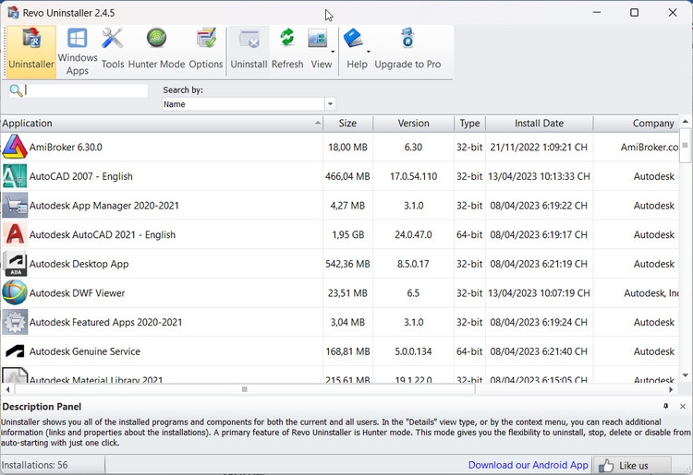693x475 pixels.
Task: Sort by the Version column
Action: point(413,124)
